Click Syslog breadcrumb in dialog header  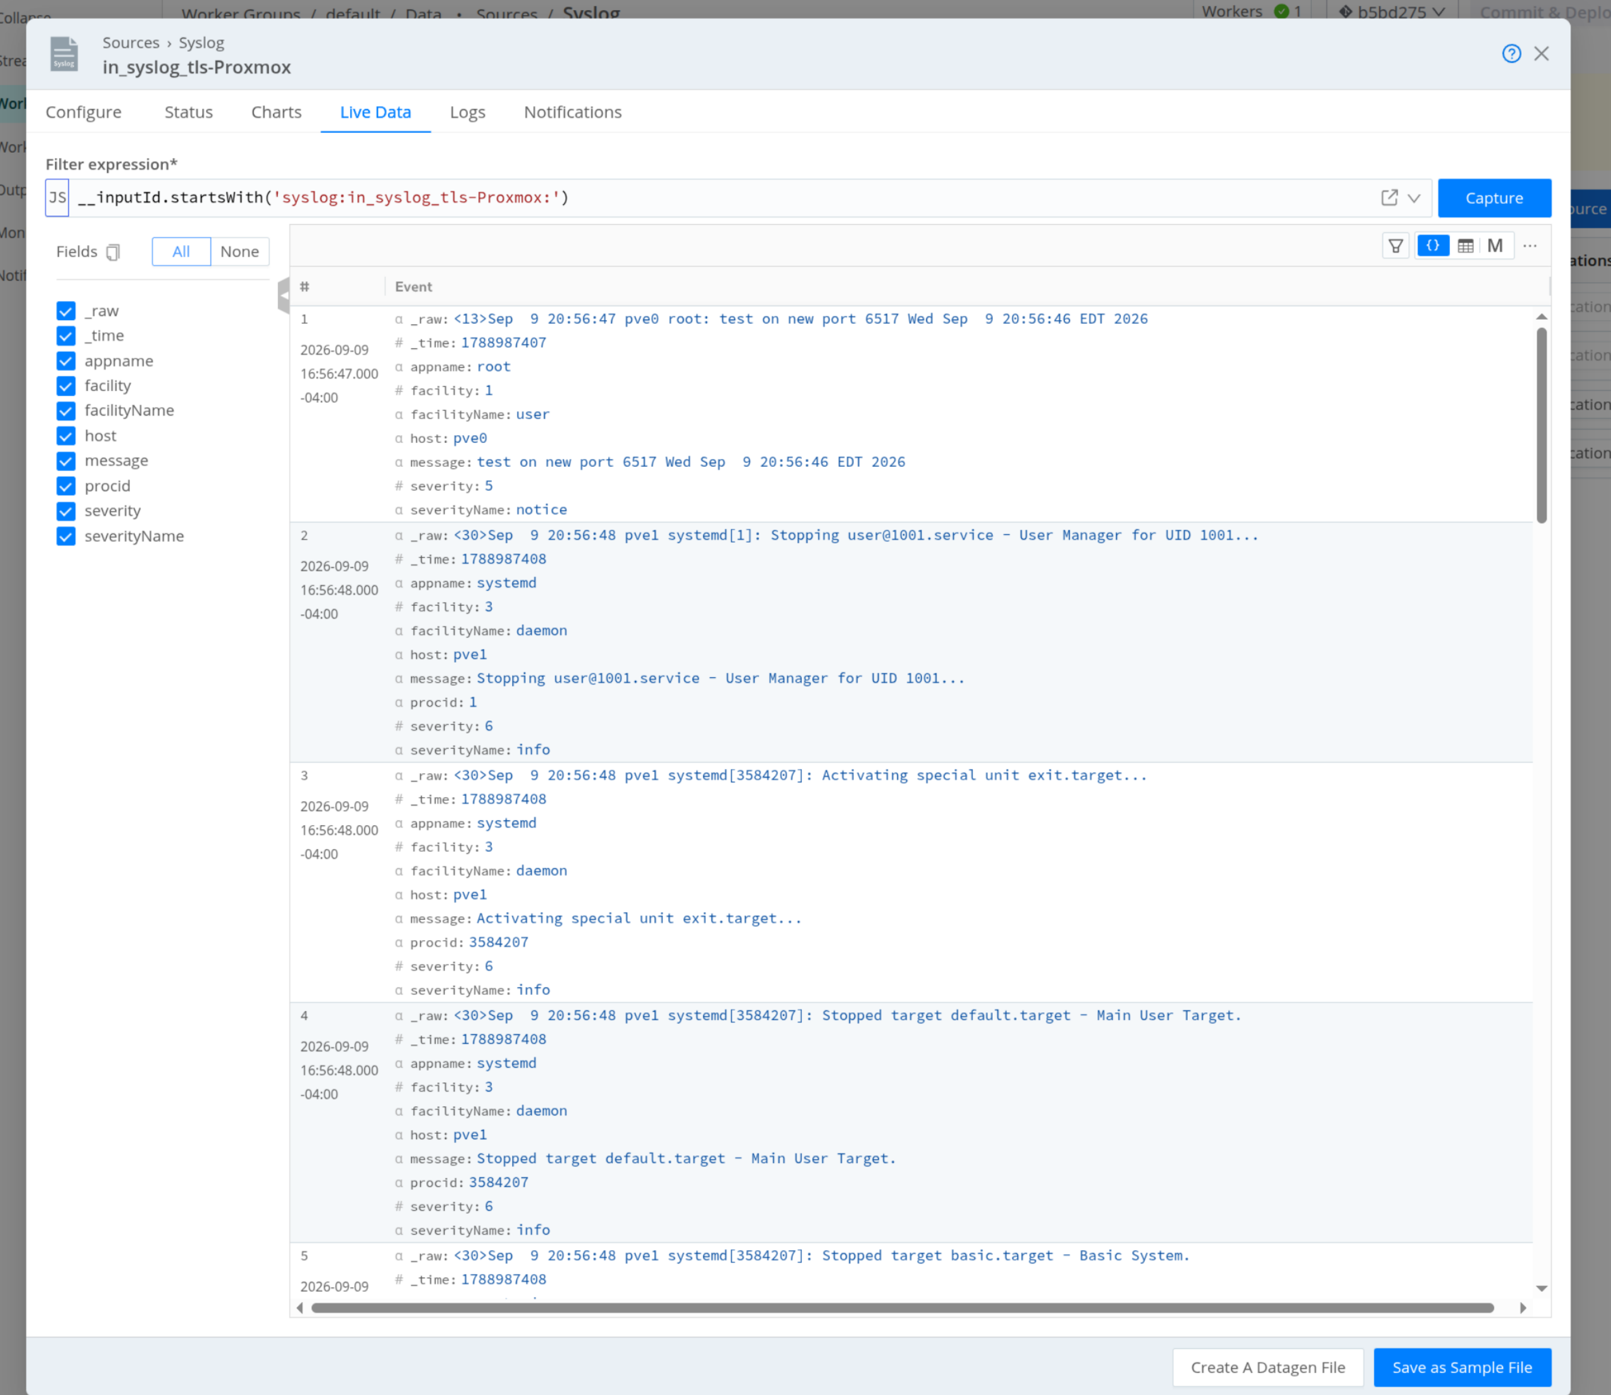[202, 43]
